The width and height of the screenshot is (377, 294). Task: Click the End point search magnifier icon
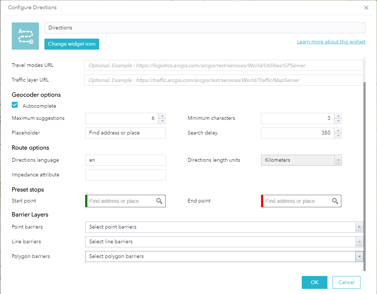coord(335,201)
